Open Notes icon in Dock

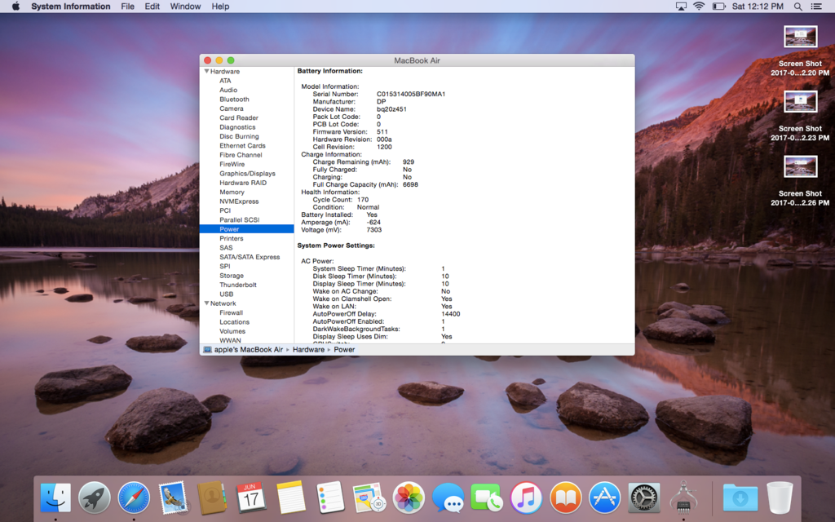pos(290,498)
